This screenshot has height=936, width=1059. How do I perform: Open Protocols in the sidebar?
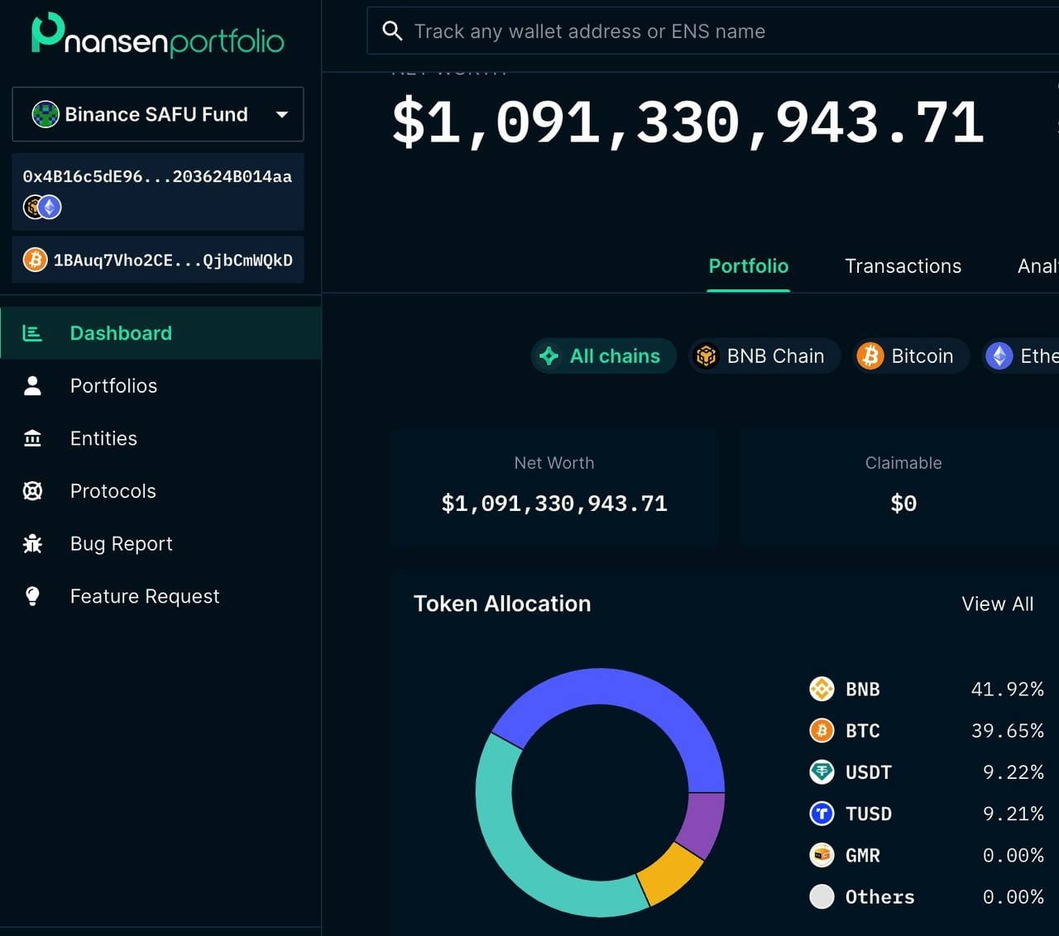click(161, 491)
